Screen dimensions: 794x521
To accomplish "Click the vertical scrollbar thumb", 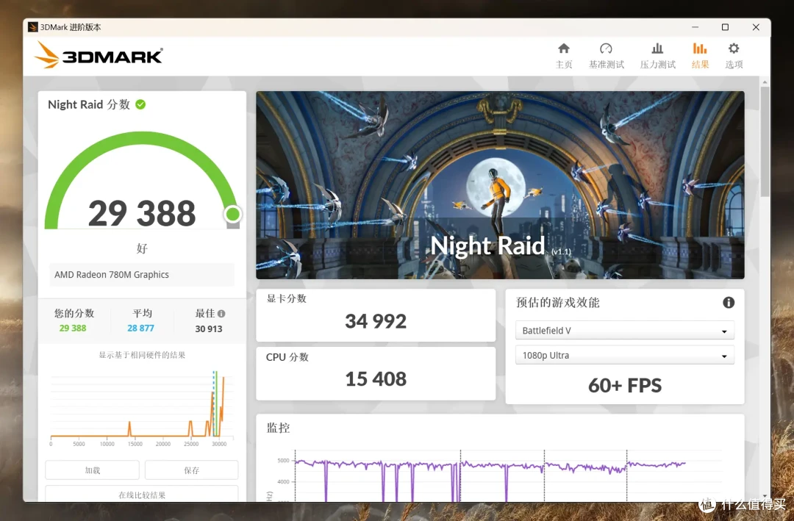I will pyautogui.click(x=765, y=142).
